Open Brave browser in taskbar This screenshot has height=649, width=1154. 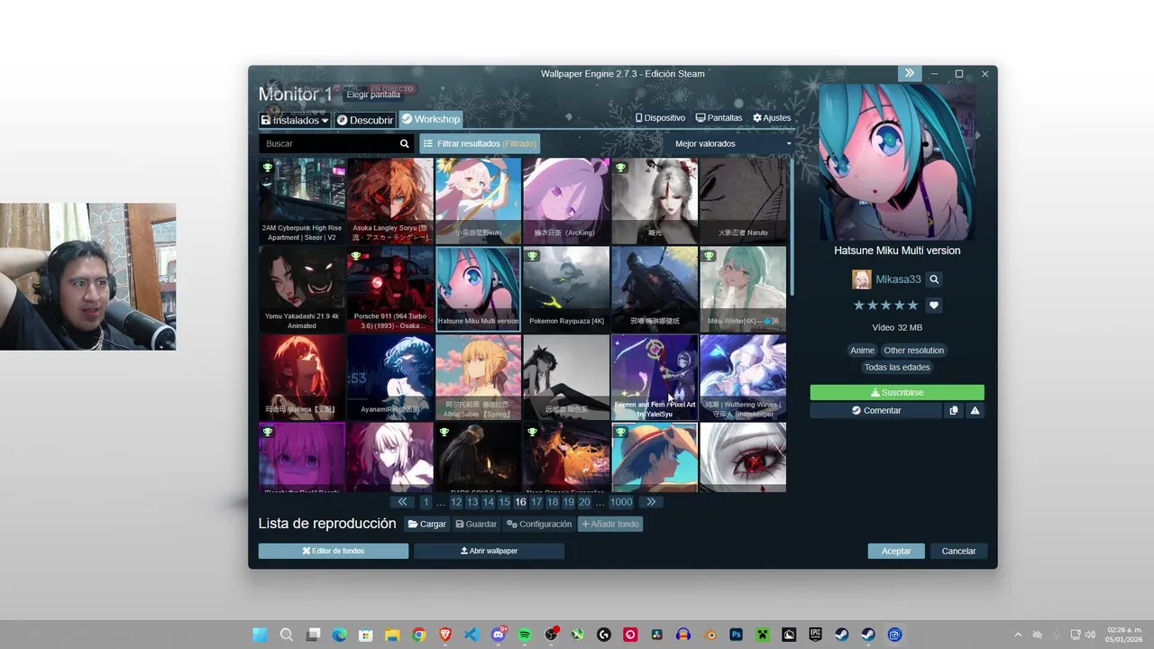[445, 635]
